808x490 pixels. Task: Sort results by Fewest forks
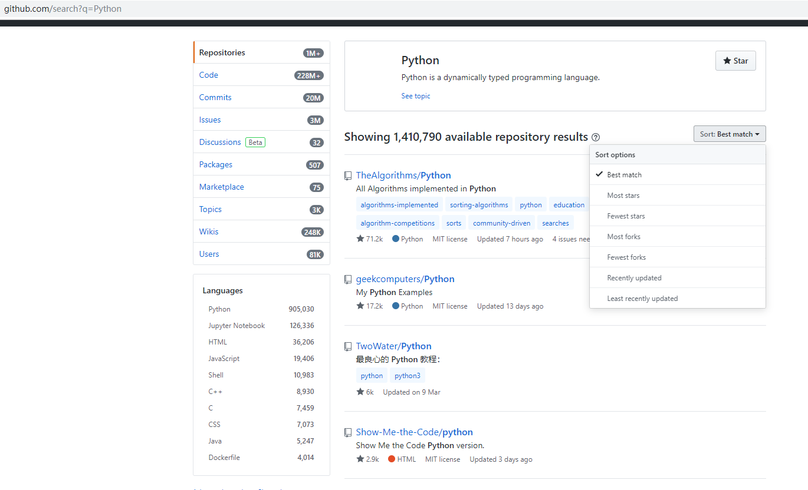678,257
